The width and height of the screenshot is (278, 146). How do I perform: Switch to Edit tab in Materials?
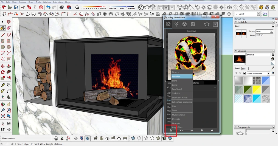pyautogui.click(x=244, y=69)
